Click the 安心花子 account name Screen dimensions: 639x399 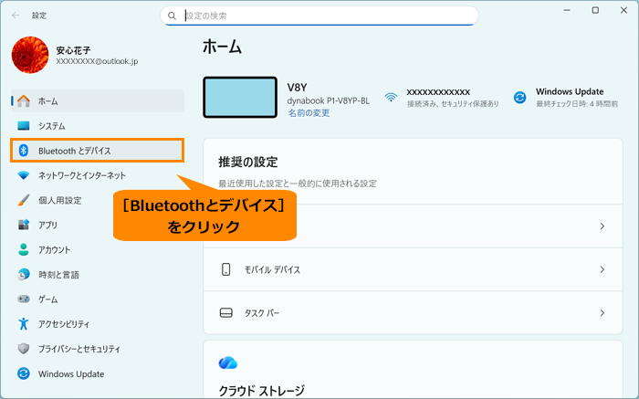[73, 50]
